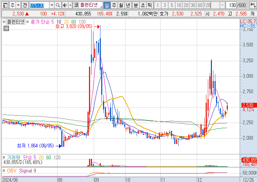The image size is (257, 182).
Task: Select the 30 interval button
Action: pos(193,6)
